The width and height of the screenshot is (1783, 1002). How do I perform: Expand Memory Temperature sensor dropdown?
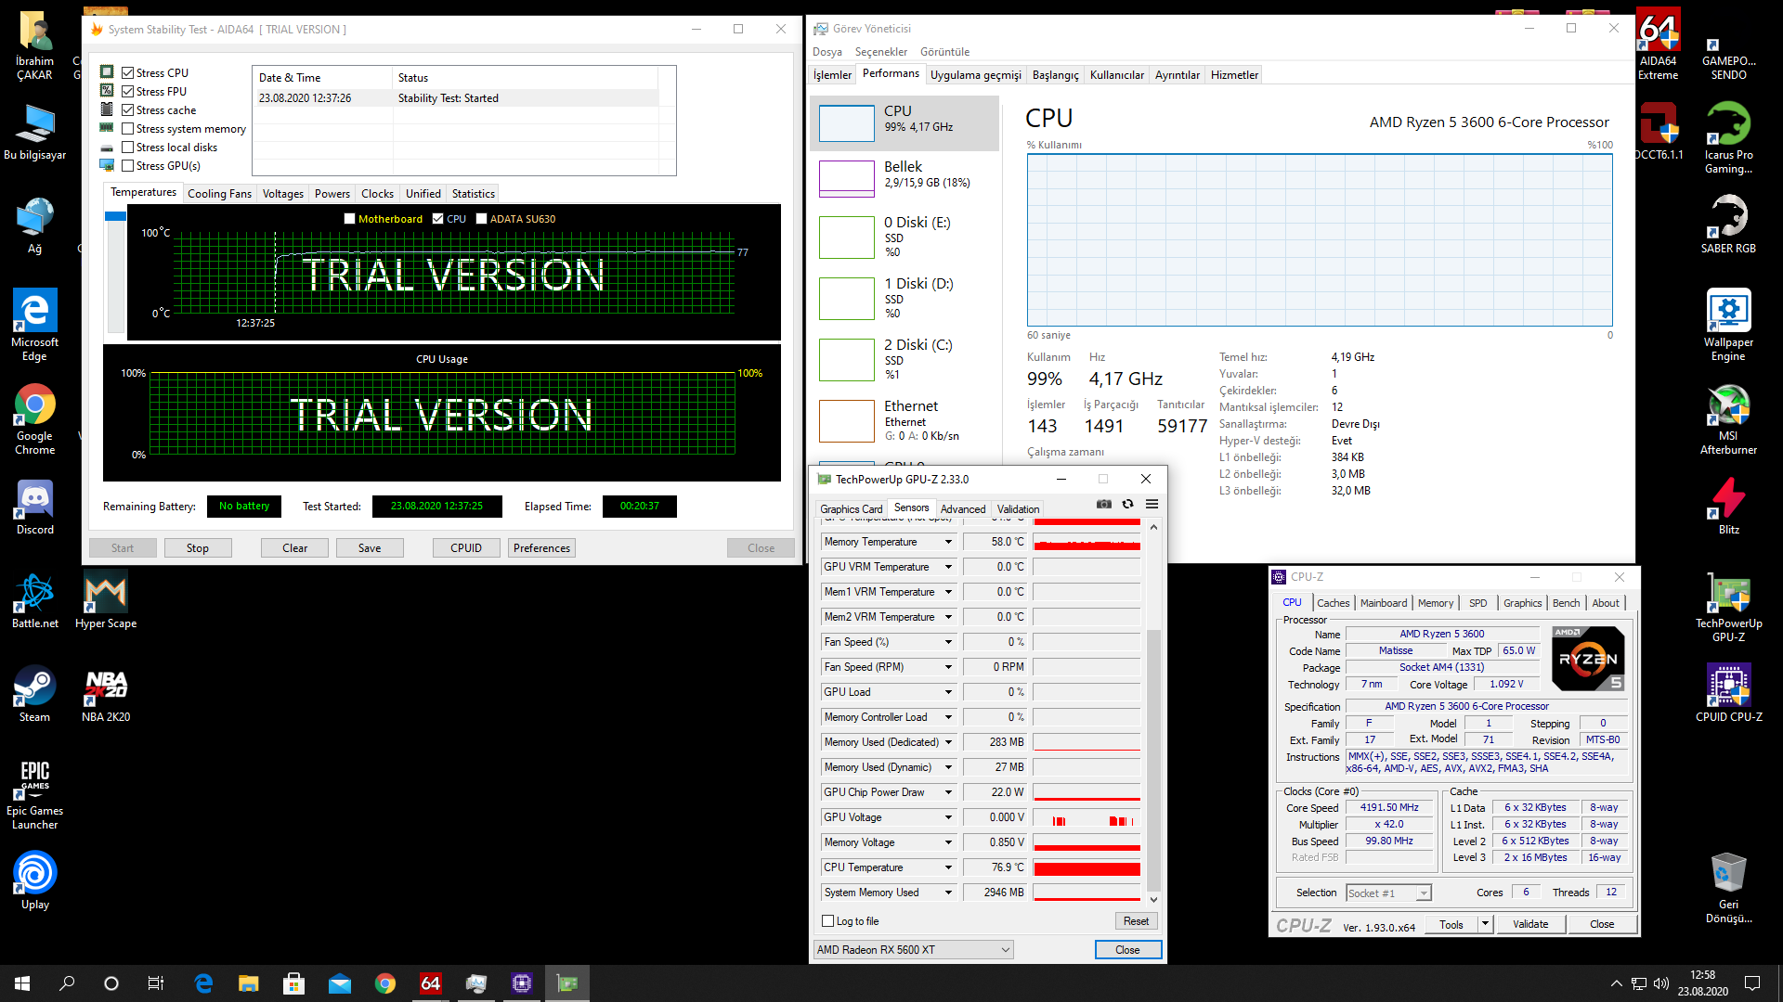948,542
